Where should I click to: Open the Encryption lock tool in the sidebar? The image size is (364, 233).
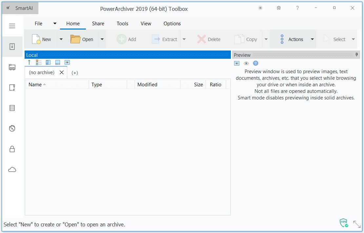click(12, 149)
